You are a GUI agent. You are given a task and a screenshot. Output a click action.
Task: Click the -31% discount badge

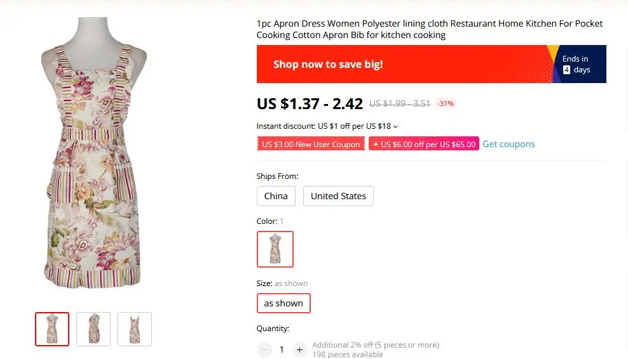[446, 103]
